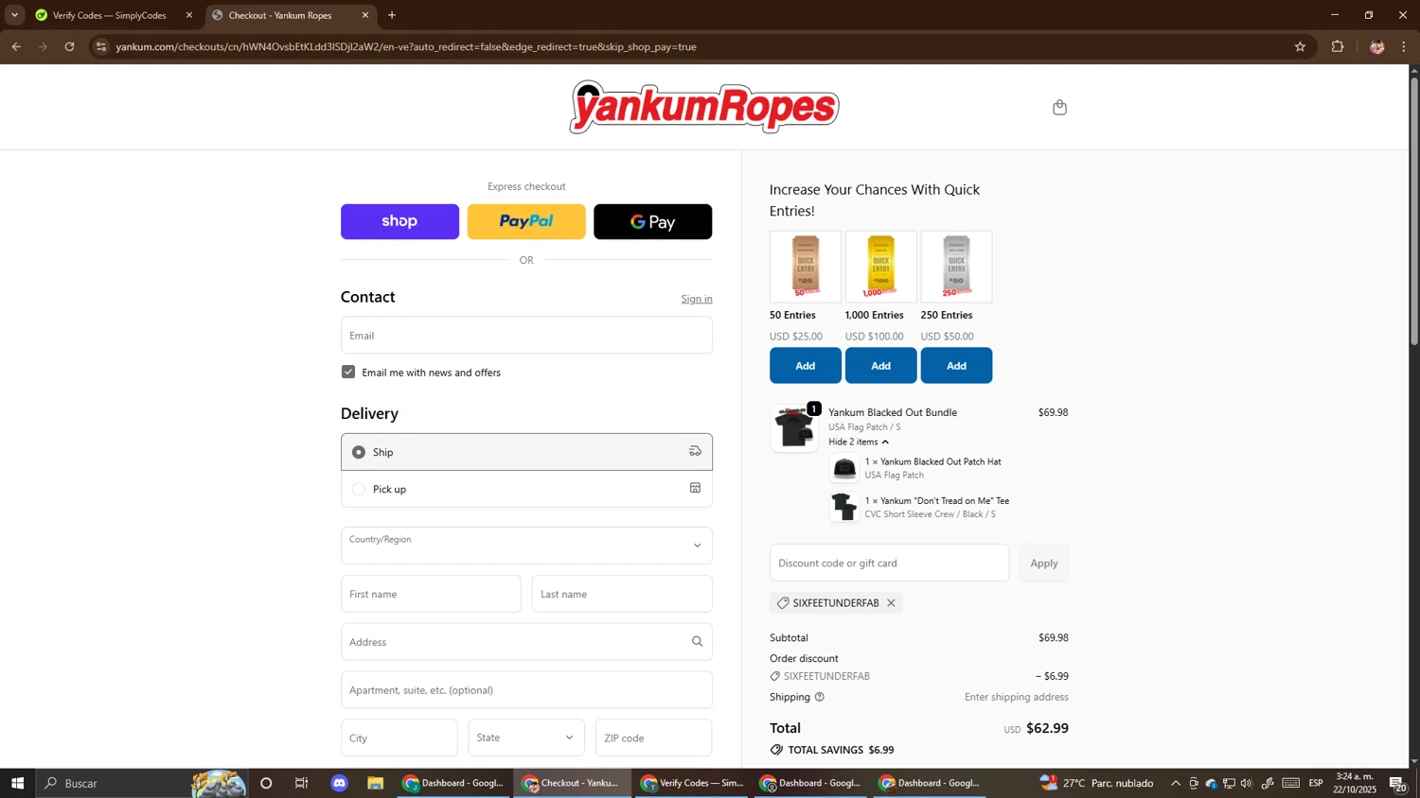The height and width of the screenshot is (798, 1420).
Task: Click the browser address bar URL
Action: [406, 46]
